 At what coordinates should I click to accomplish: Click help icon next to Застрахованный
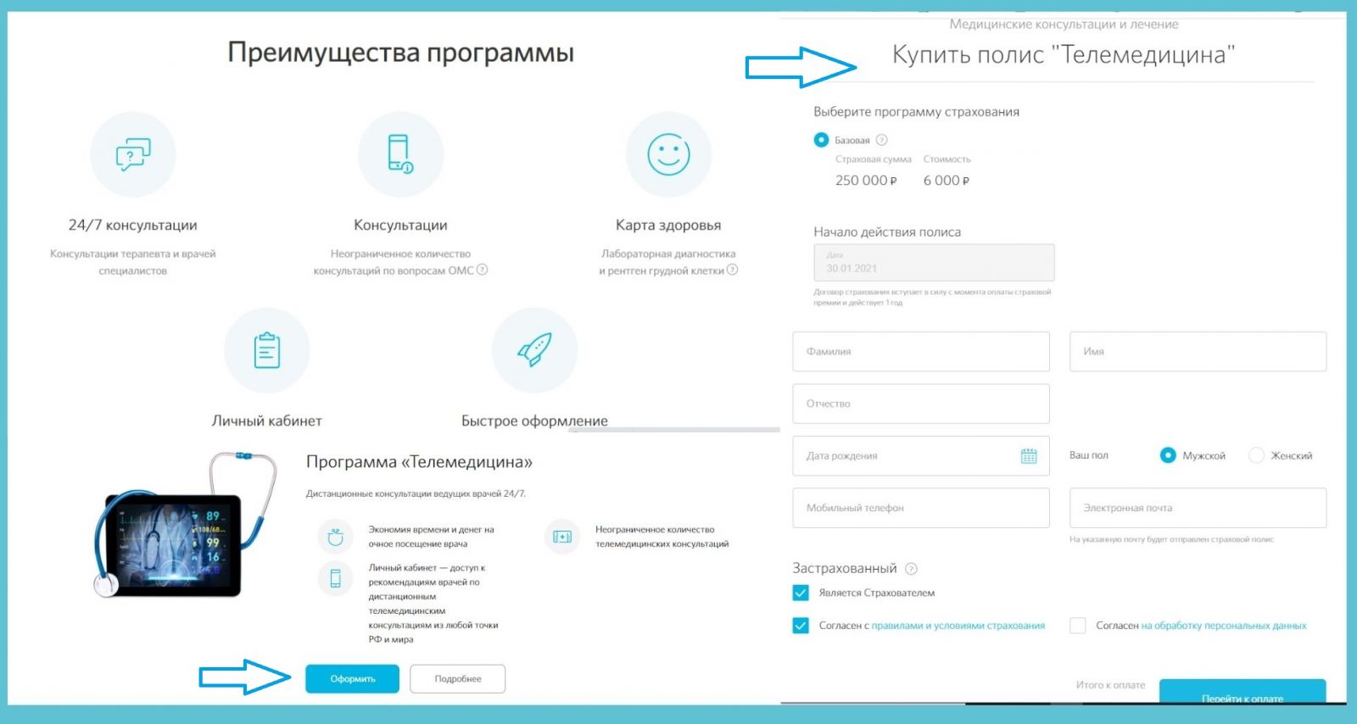[912, 569]
